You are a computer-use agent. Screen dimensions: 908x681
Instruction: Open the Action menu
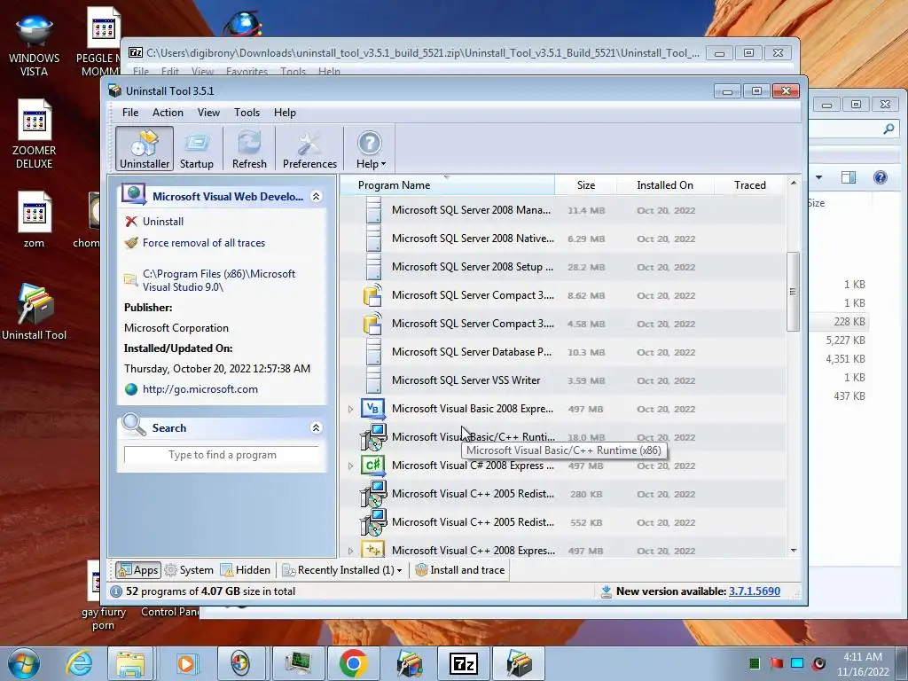pyautogui.click(x=168, y=113)
